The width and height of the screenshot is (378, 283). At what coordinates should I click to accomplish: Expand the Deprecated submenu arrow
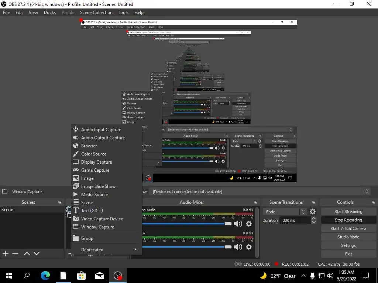[135, 249]
